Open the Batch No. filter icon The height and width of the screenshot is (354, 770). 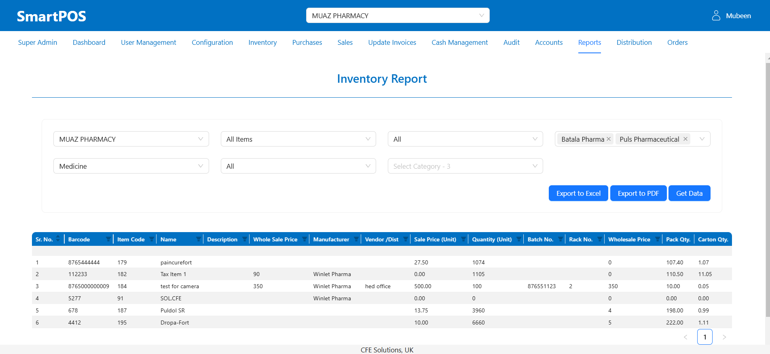tap(561, 239)
